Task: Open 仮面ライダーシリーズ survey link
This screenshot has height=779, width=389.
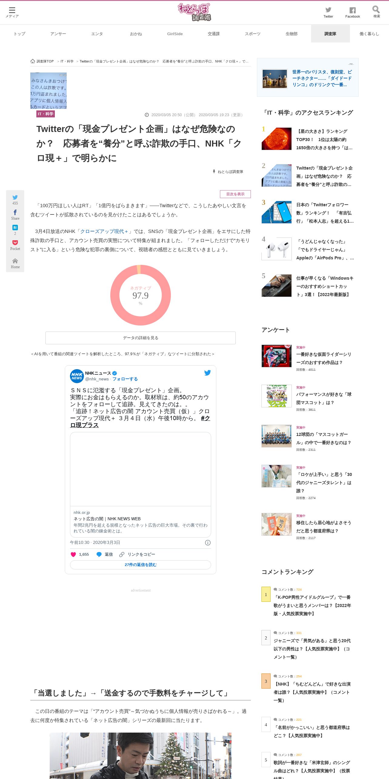Action: click(x=324, y=358)
